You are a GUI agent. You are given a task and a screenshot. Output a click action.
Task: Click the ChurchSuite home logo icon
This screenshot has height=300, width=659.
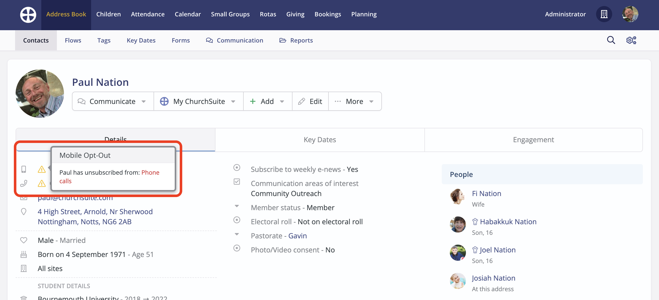tap(28, 14)
